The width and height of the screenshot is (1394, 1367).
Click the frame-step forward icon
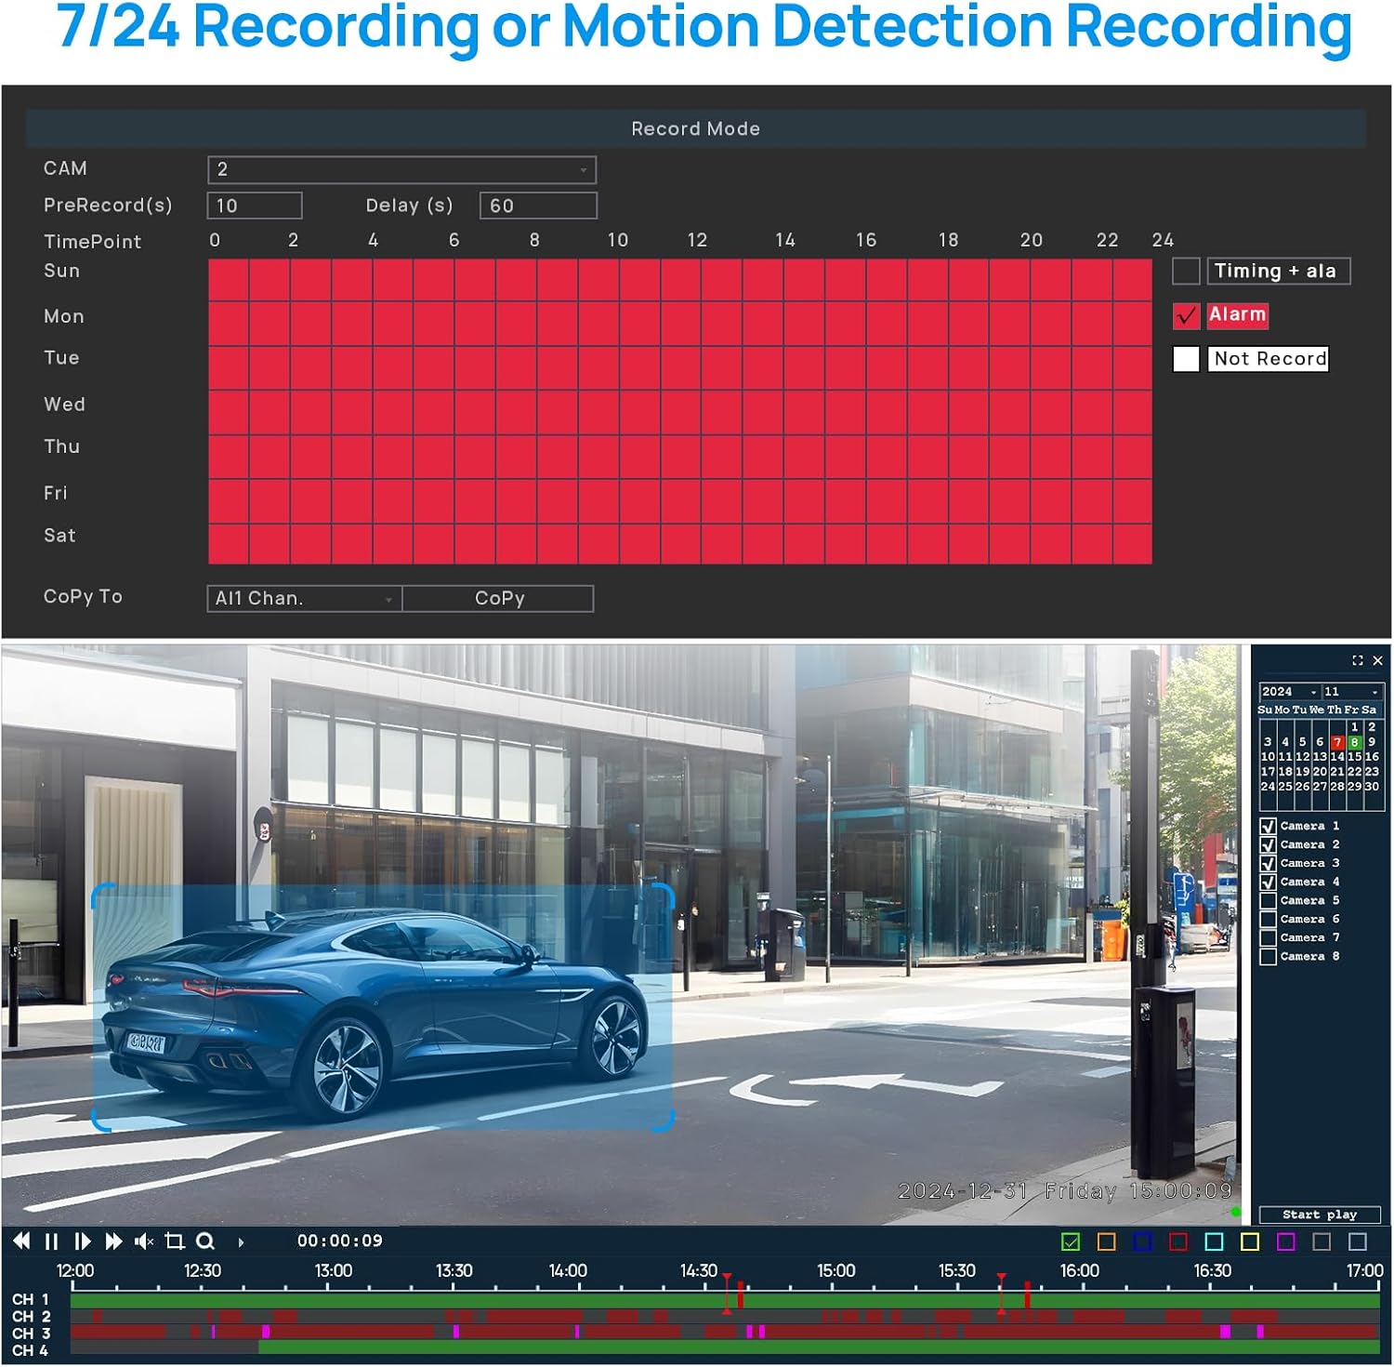pos(82,1241)
